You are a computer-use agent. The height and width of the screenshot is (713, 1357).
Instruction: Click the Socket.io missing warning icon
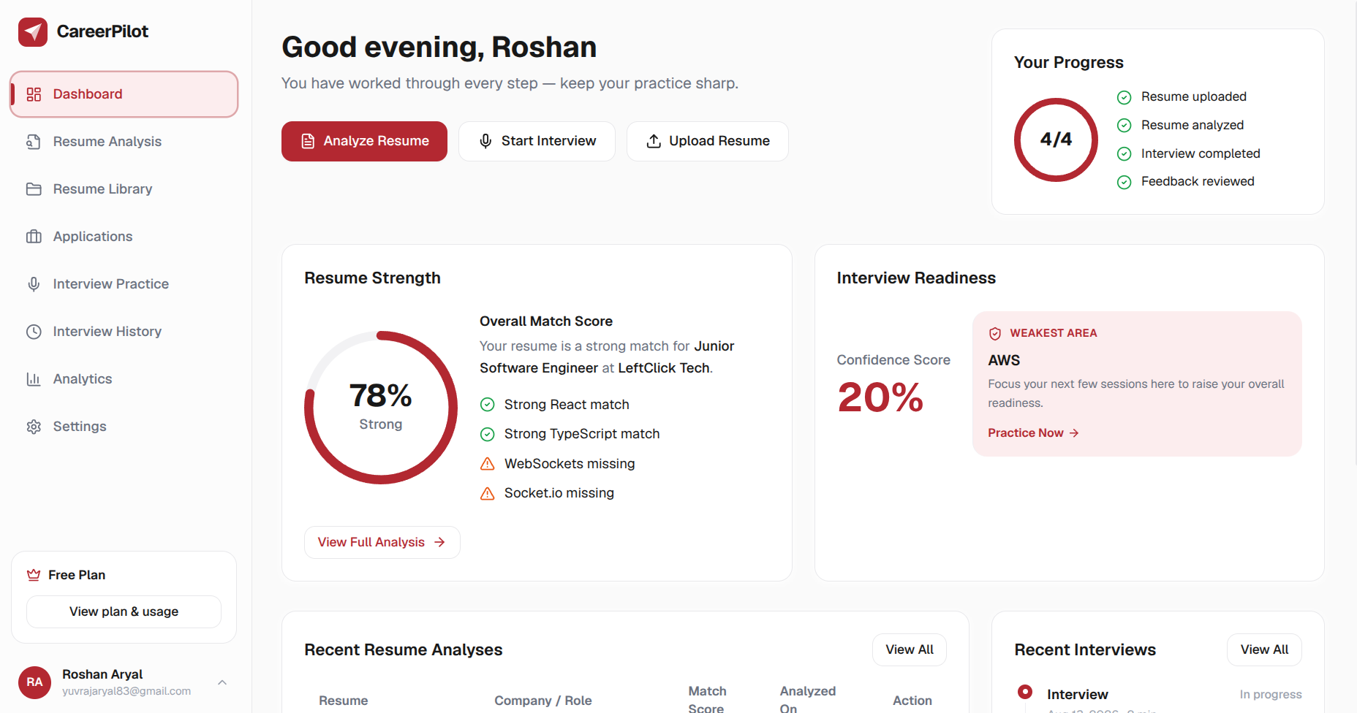(x=487, y=494)
